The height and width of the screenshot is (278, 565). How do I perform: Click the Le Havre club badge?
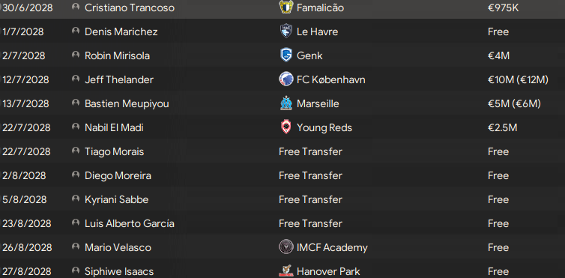[286, 31]
